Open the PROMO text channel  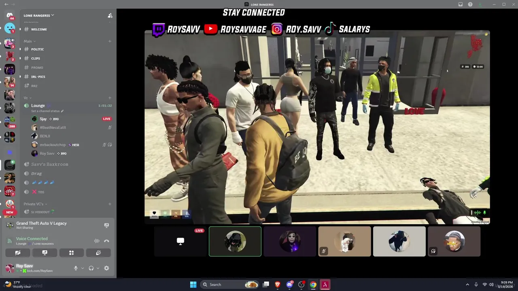coord(68,67)
